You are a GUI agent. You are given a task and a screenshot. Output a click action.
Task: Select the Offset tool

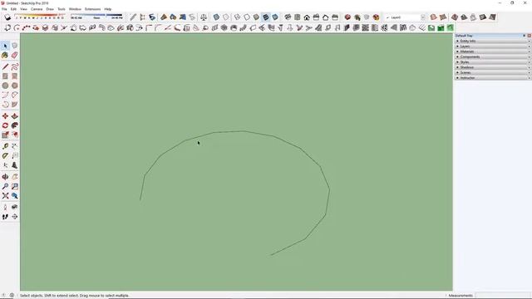pos(15,135)
